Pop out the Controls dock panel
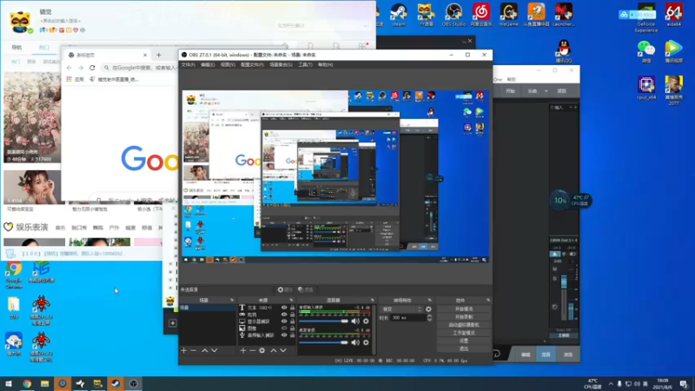This screenshot has width=695, height=391. (488, 300)
